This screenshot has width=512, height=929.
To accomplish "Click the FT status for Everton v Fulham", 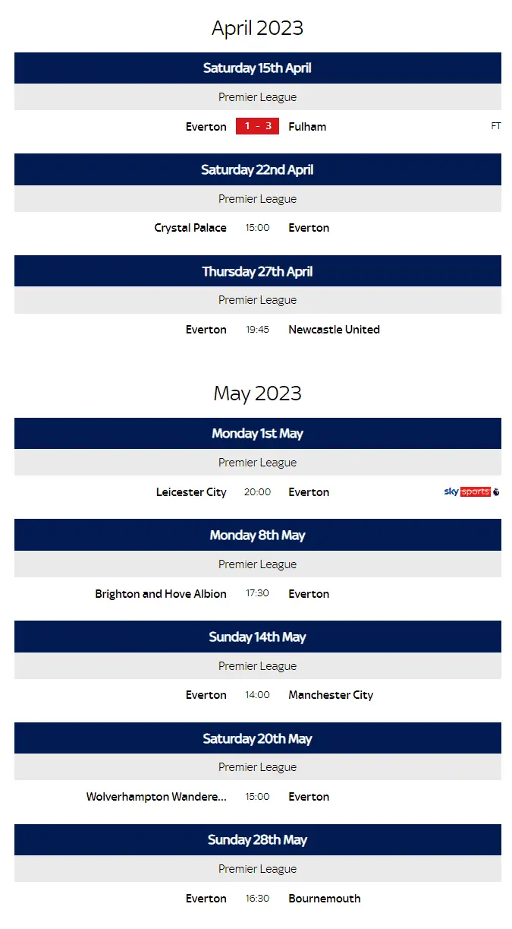I will [495, 127].
